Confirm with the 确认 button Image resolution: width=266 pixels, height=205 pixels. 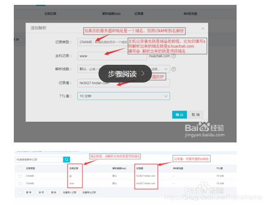(x=180, y=115)
